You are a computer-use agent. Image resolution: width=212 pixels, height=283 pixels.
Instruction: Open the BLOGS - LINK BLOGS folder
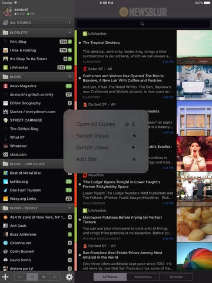coord(31,164)
